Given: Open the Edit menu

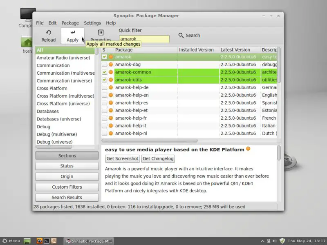Looking at the screenshot, I should click(53, 23).
